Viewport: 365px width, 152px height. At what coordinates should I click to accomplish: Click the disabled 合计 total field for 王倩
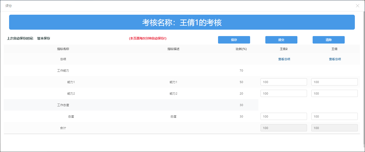pos(334,128)
